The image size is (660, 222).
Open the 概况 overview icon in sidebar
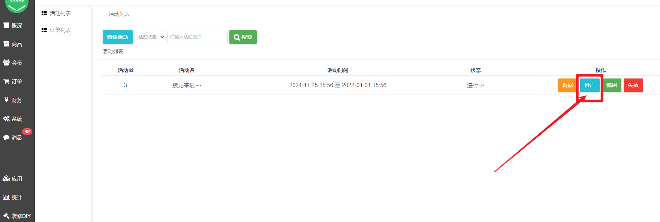coord(6,25)
